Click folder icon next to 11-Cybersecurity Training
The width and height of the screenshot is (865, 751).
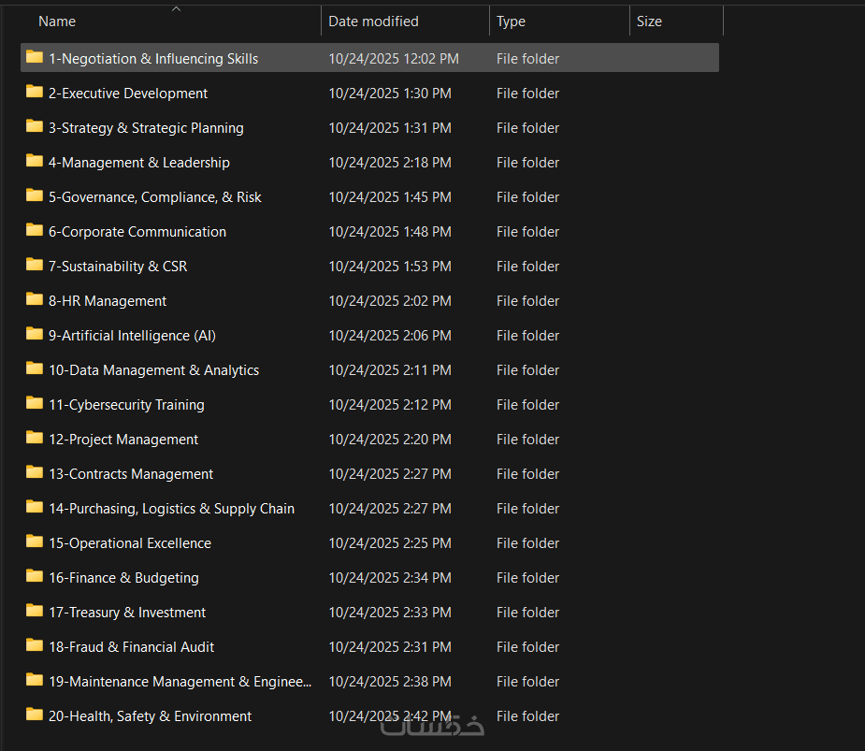point(35,404)
